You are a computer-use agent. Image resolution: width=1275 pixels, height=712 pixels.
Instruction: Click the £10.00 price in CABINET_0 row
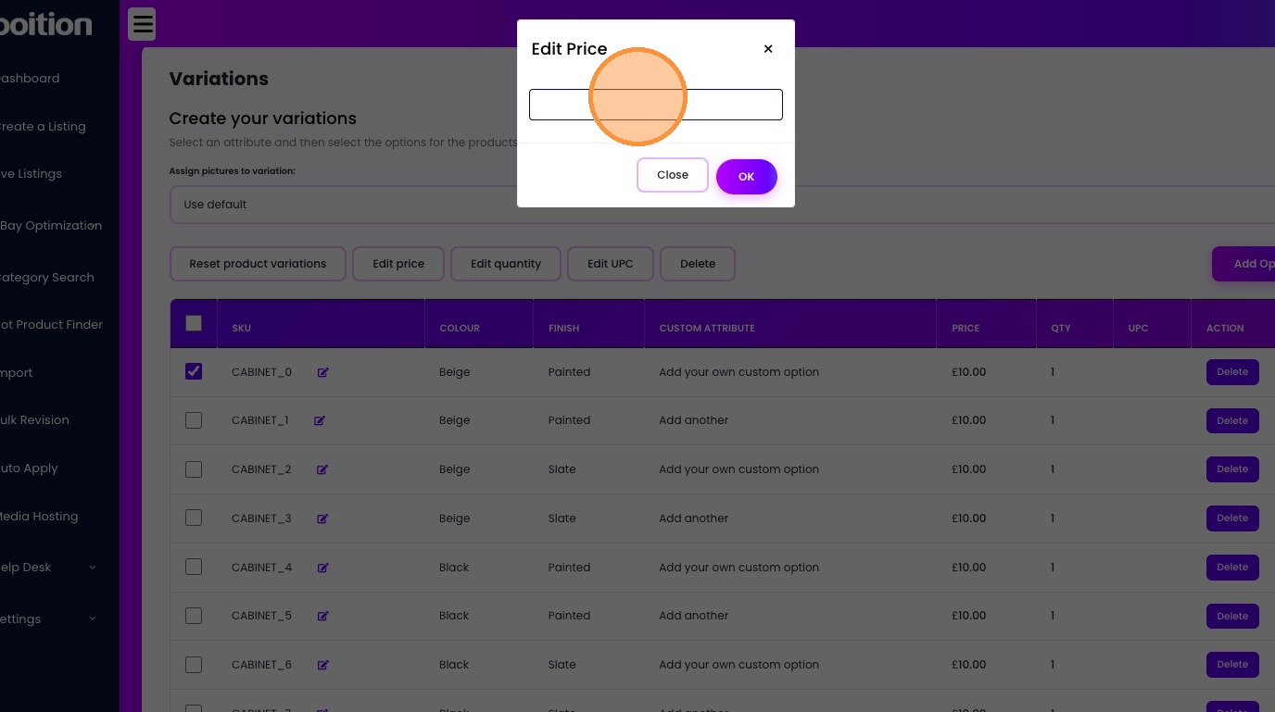click(969, 372)
